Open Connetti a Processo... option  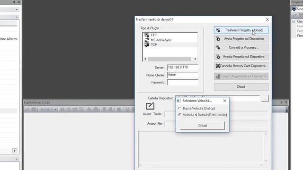tap(241, 47)
